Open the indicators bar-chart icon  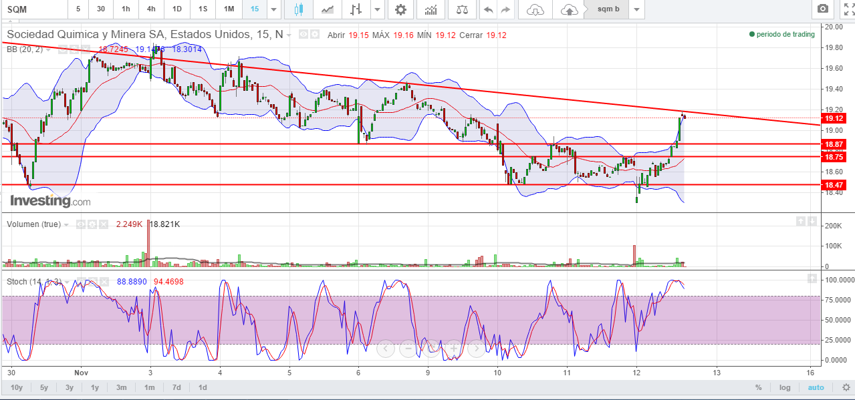click(x=432, y=9)
